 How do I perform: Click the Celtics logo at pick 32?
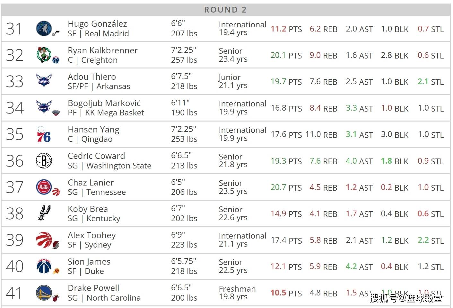[x=44, y=54]
